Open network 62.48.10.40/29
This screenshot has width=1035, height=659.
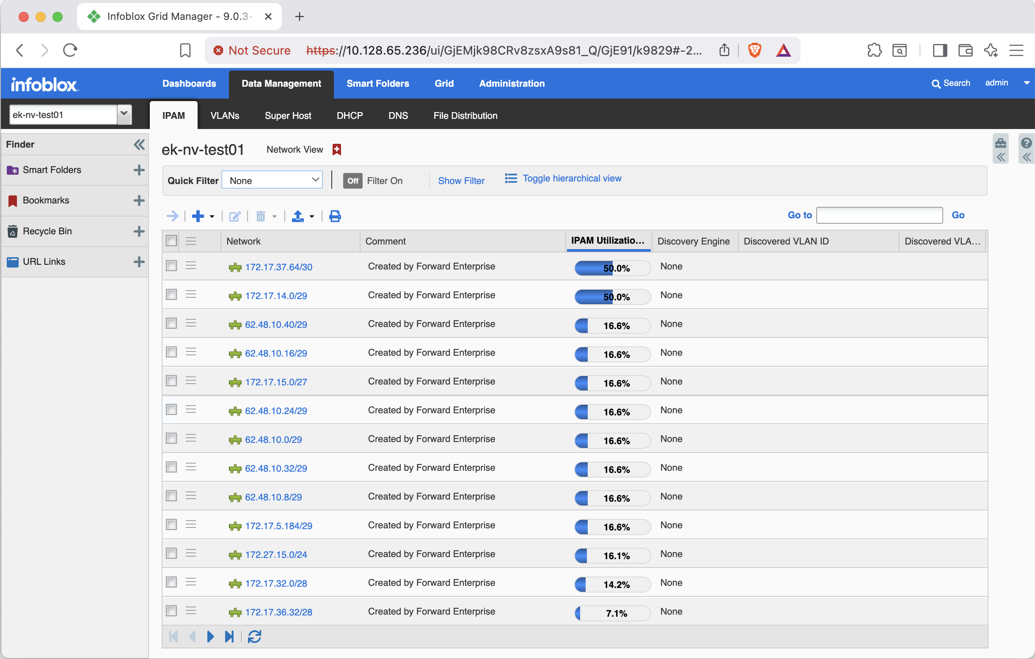pyautogui.click(x=275, y=324)
